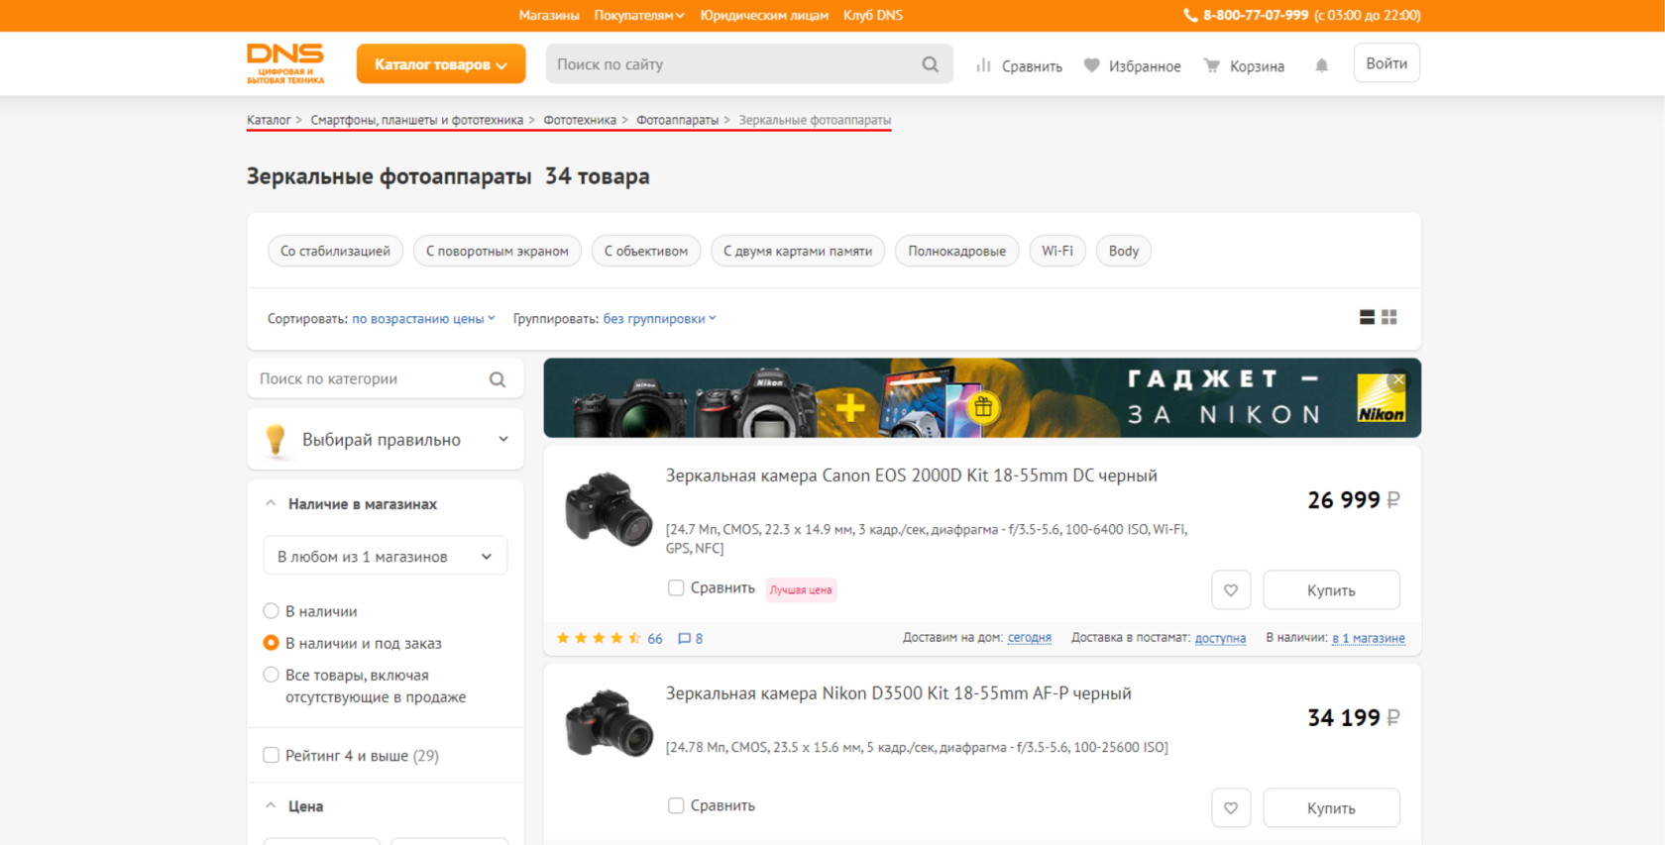Enable Рейтинг 4 и выше checkbox

[x=271, y=755]
